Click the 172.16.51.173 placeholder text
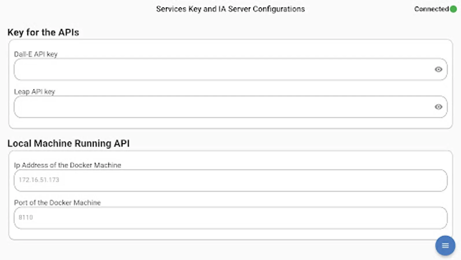The height and width of the screenshot is (260, 461). (39, 180)
